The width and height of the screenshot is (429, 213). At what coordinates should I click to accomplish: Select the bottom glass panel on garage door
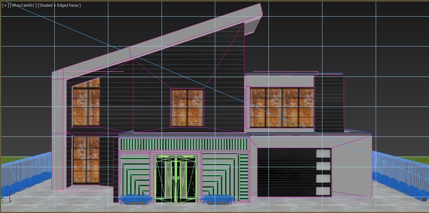pyautogui.click(x=323, y=191)
